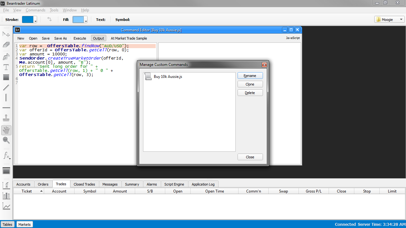Switch to the Closed Trades tab

pos(84,184)
